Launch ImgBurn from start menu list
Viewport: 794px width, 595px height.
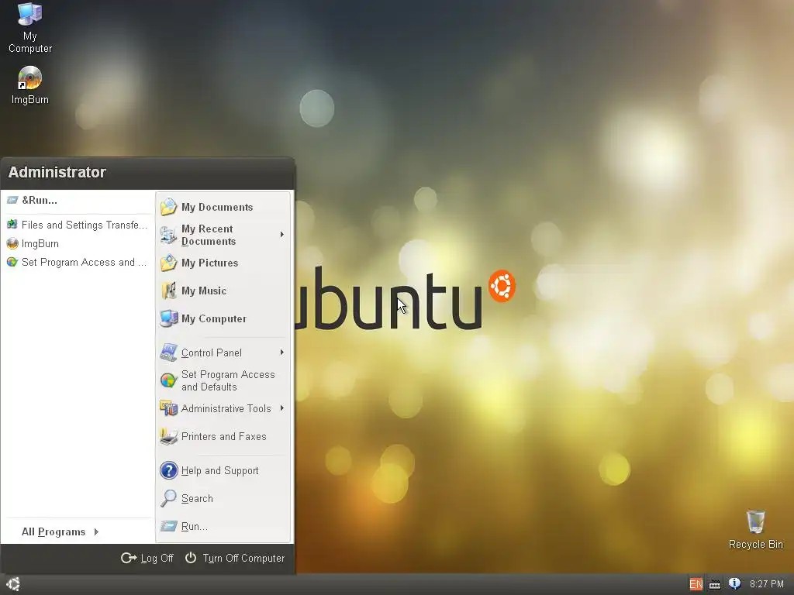(x=78, y=243)
